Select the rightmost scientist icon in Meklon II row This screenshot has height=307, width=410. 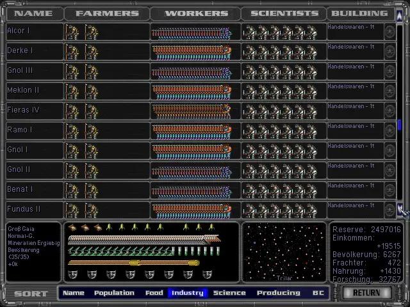coord(311,91)
